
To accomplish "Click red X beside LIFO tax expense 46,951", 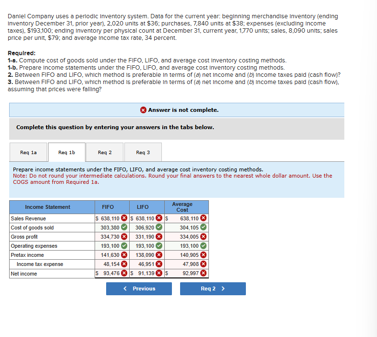I will pos(159,264).
